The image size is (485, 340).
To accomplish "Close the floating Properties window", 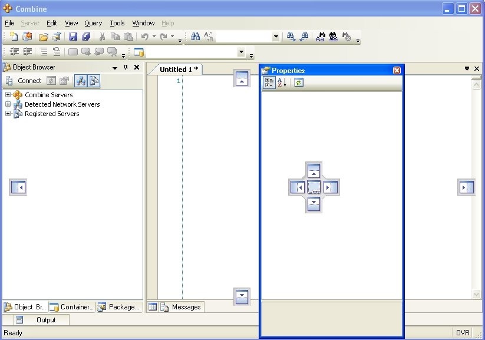I will tap(397, 71).
